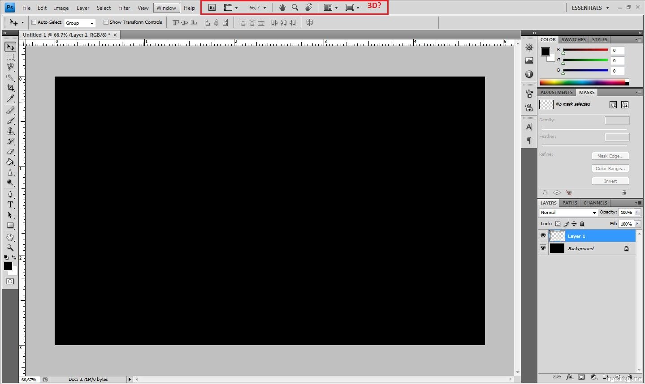Click the Invert button in Masks panel

[x=610, y=181]
